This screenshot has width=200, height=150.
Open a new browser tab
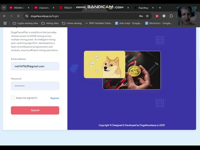pos(160,7)
